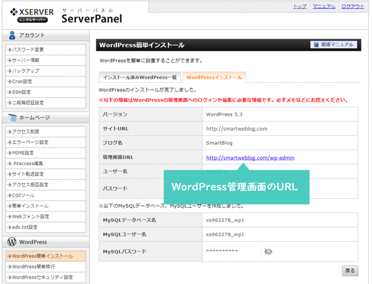Click the 管理画面URL row label
Image resolution: width=372 pixels, height=284 pixels.
point(118,157)
